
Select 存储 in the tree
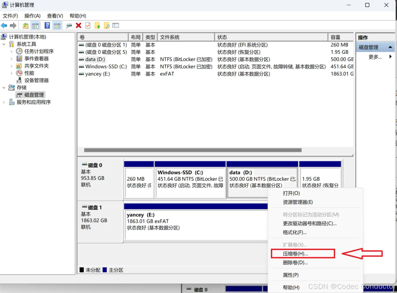(22, 88)
